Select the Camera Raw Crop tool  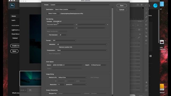pos(146,13)
